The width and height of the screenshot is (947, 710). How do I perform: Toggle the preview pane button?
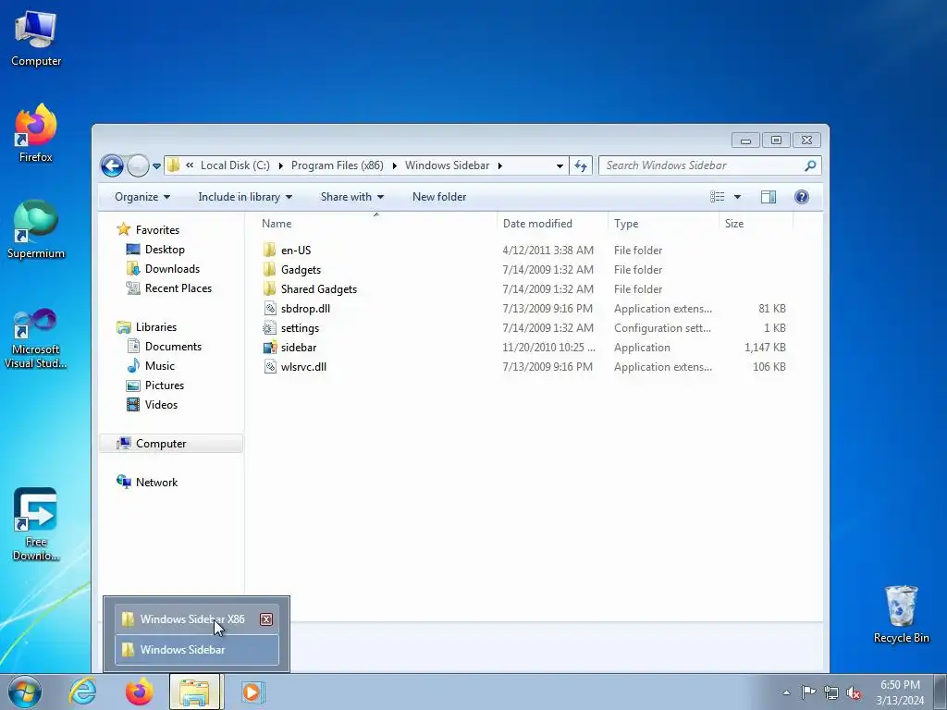tap(769, 197)
